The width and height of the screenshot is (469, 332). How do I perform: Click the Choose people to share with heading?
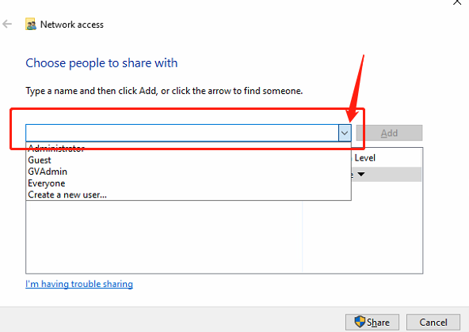101,63
